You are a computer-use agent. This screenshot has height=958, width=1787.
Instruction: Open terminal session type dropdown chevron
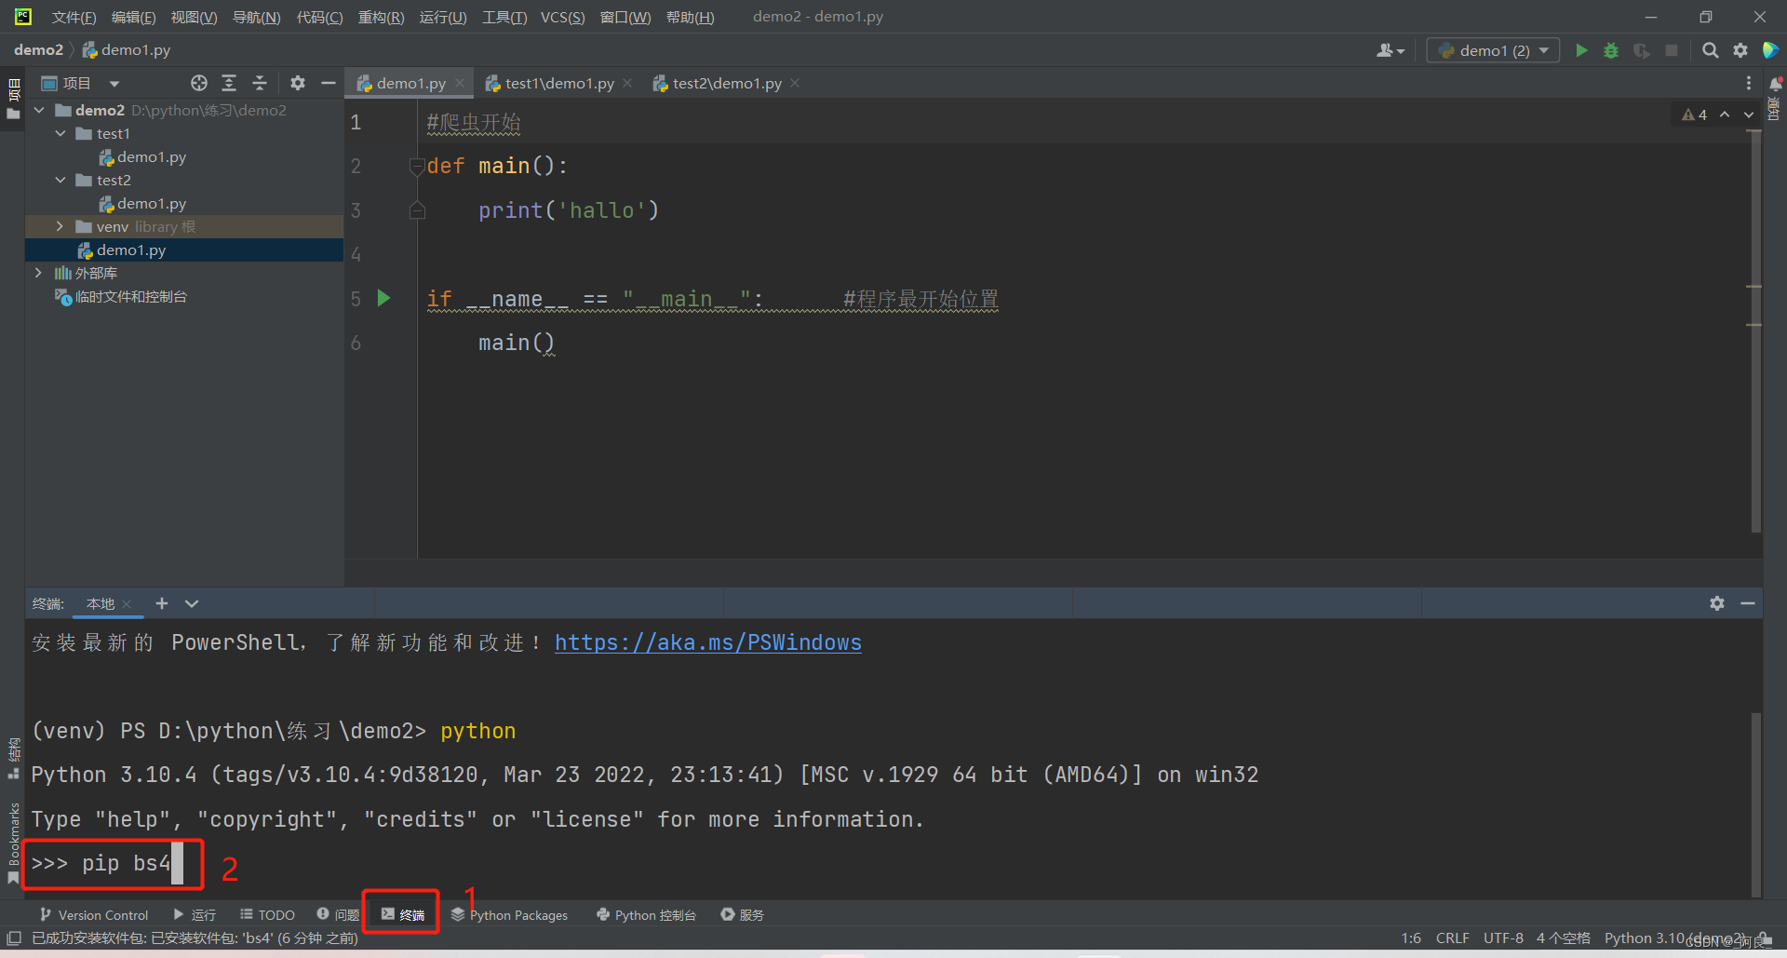(x=192, y=603)
